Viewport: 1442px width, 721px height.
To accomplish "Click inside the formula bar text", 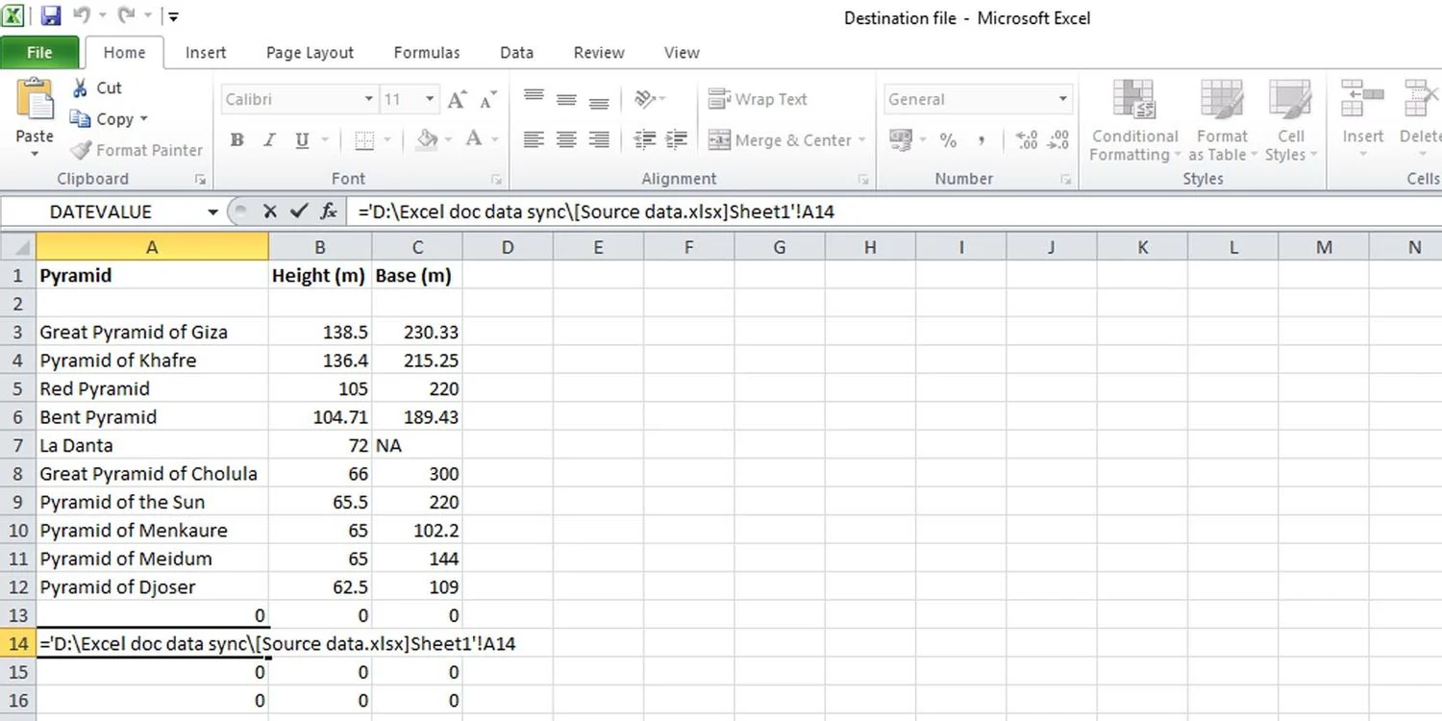I will point(596,211).
